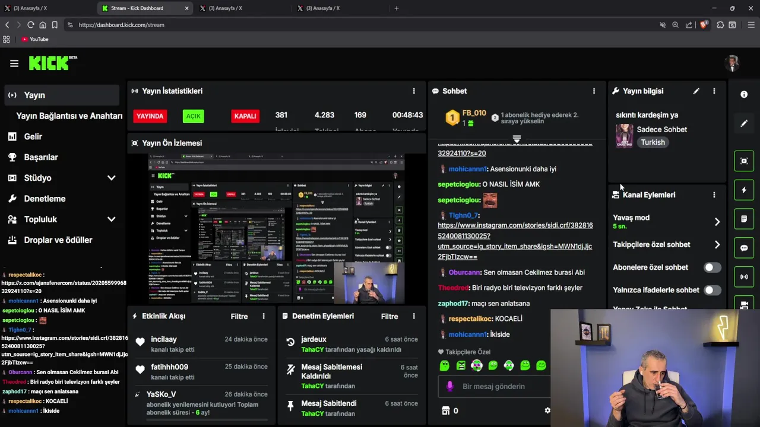Open Kanal Eylemleri three-dot menu
This screenshot has height=427, width=760.
(x=714, y=195)
